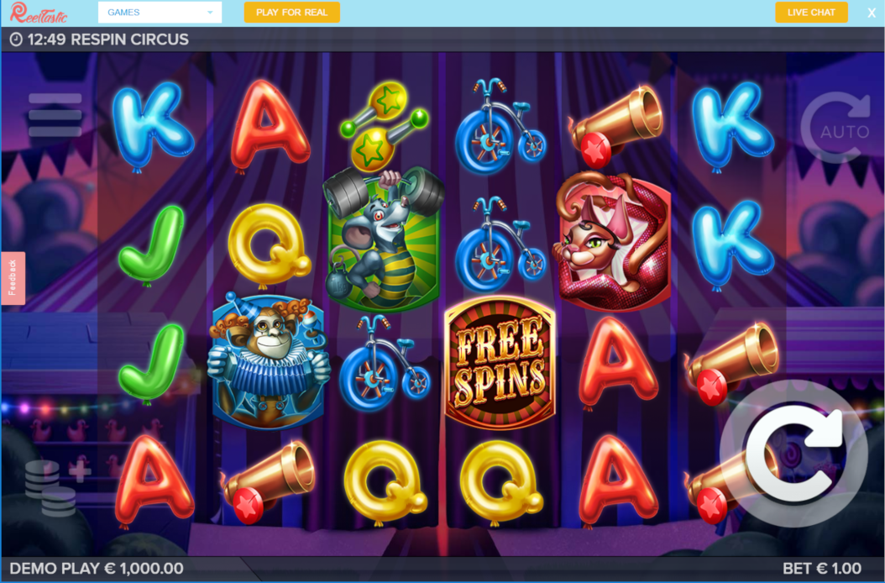The image size is (885, 583).
Task: Click the juggling clubs symbol
Action: tap(384, 125)
